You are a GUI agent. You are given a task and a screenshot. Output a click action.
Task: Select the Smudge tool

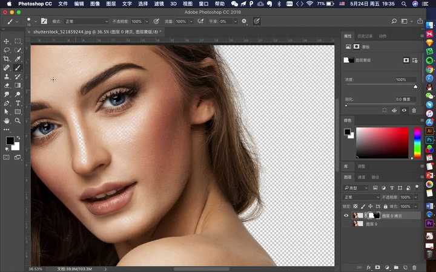[6, 94]
